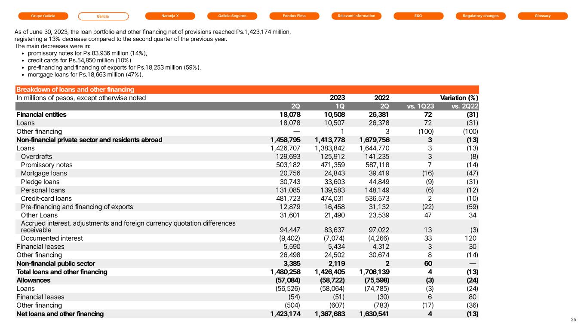587x330 pixels.
Task: Click the Promissory notes row label
Action: [x=46, y=165]
